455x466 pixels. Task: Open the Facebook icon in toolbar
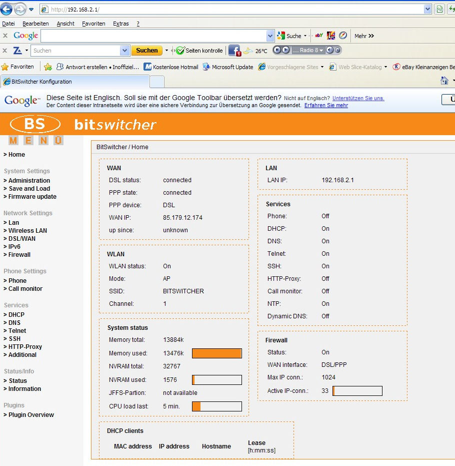234,51
